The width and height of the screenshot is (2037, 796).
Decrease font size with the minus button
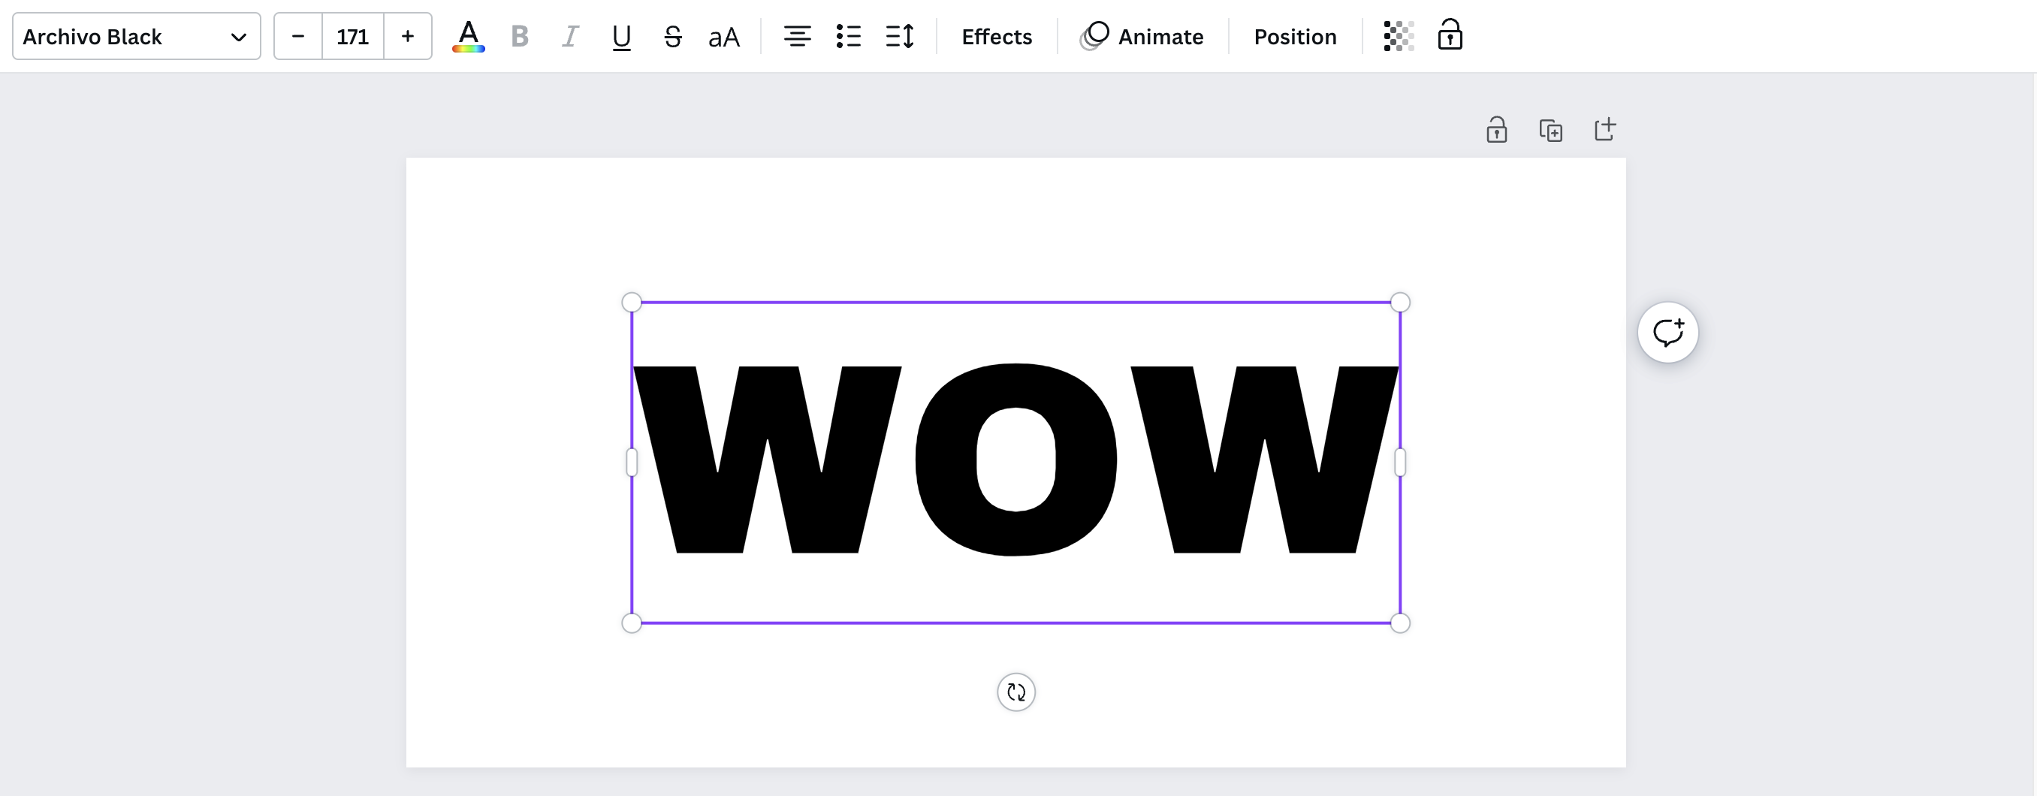[x=297, y=35]
